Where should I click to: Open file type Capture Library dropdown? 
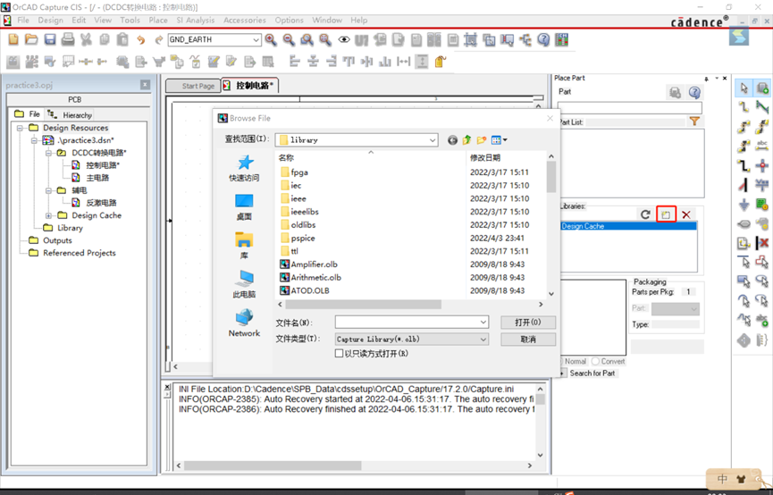coord(483,340)
